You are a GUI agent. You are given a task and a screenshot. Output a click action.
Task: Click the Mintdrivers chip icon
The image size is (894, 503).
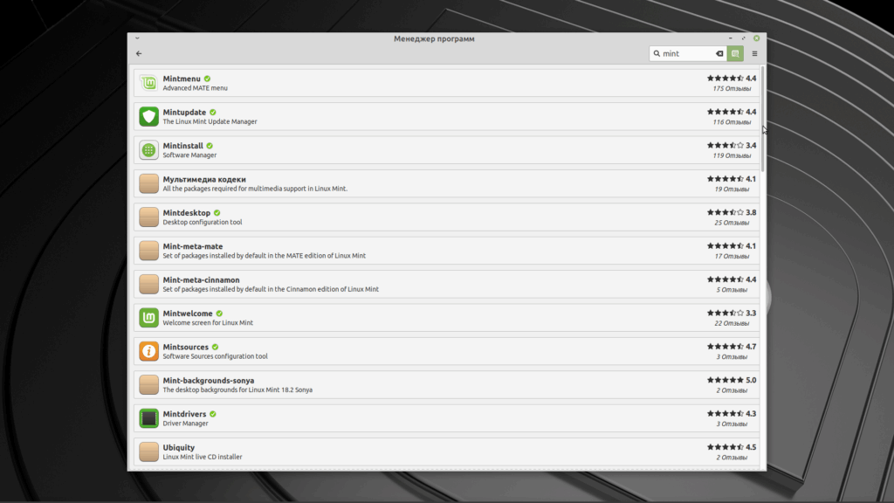click(x=148, y=418)
